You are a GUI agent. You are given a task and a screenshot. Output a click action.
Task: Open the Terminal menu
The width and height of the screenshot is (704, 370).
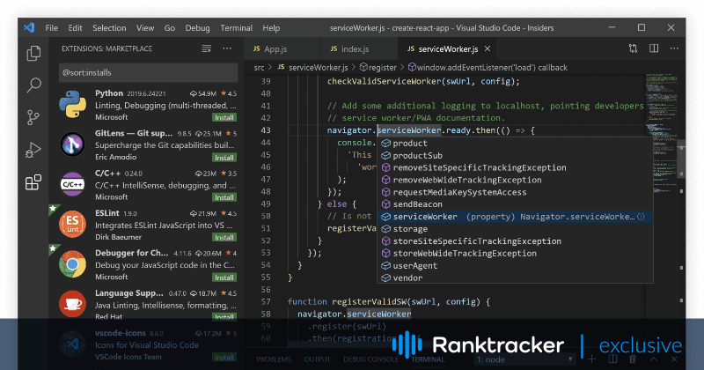click(236, 28)
